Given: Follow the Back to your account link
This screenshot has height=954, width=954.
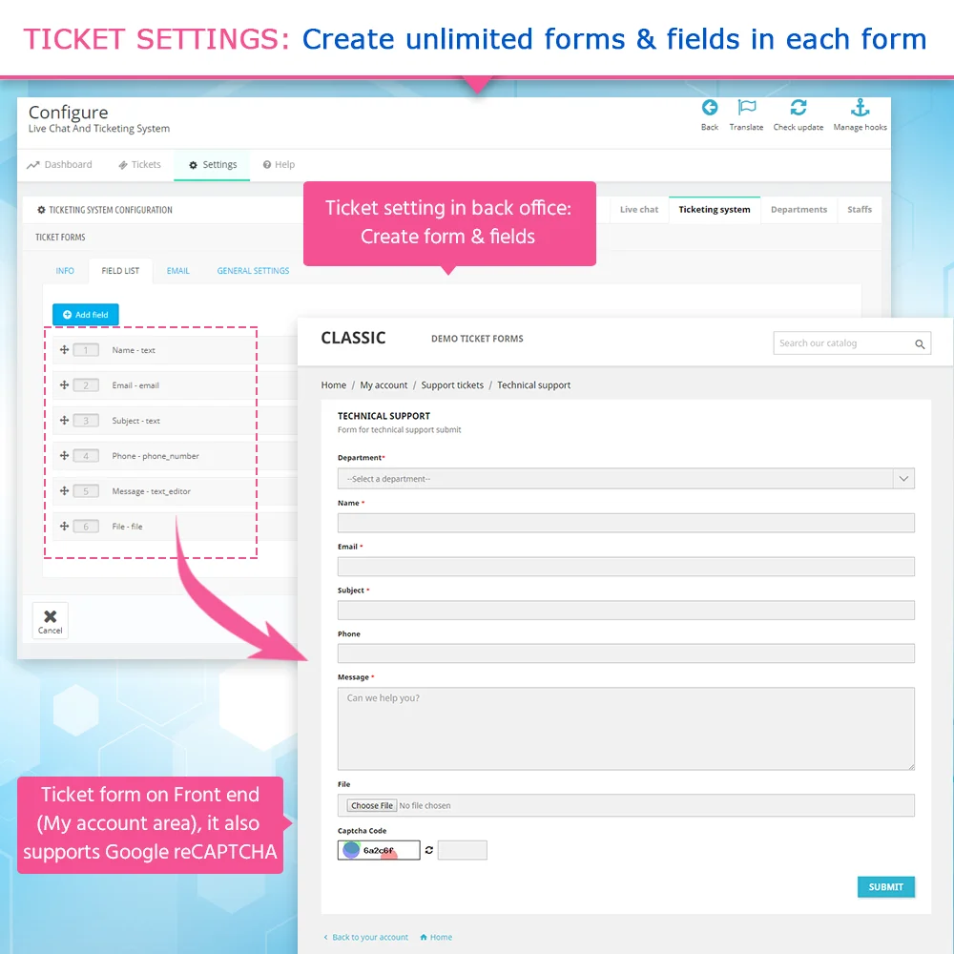Looking at the screenshot, I should 366,937.
